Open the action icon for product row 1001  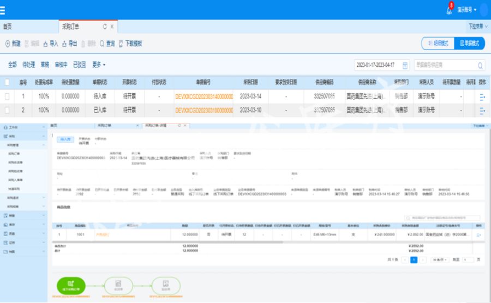pos(478,235)
